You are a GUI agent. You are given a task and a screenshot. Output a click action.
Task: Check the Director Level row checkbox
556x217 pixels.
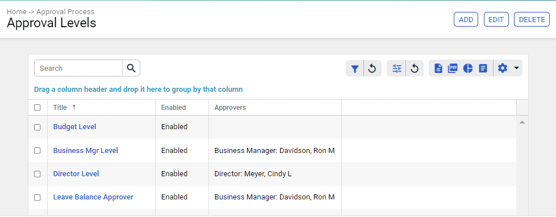click(x=37, y=174)
